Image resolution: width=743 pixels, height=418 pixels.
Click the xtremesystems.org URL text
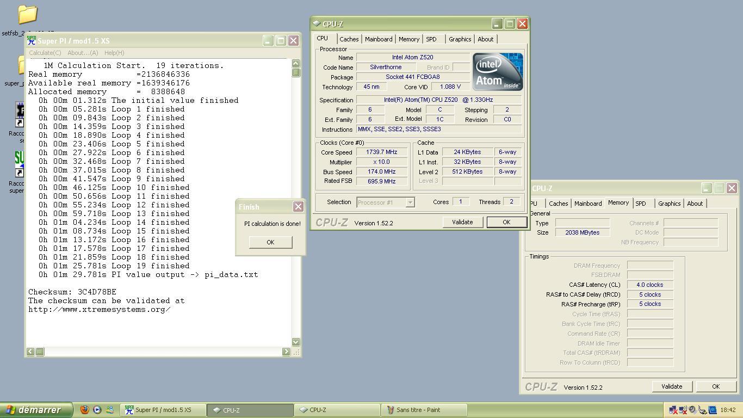[100, 309]
